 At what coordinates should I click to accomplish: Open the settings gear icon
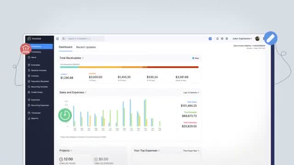tap(222, 38)
